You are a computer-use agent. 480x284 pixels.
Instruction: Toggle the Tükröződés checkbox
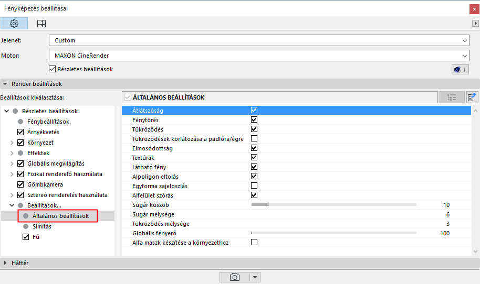(254, 129)
